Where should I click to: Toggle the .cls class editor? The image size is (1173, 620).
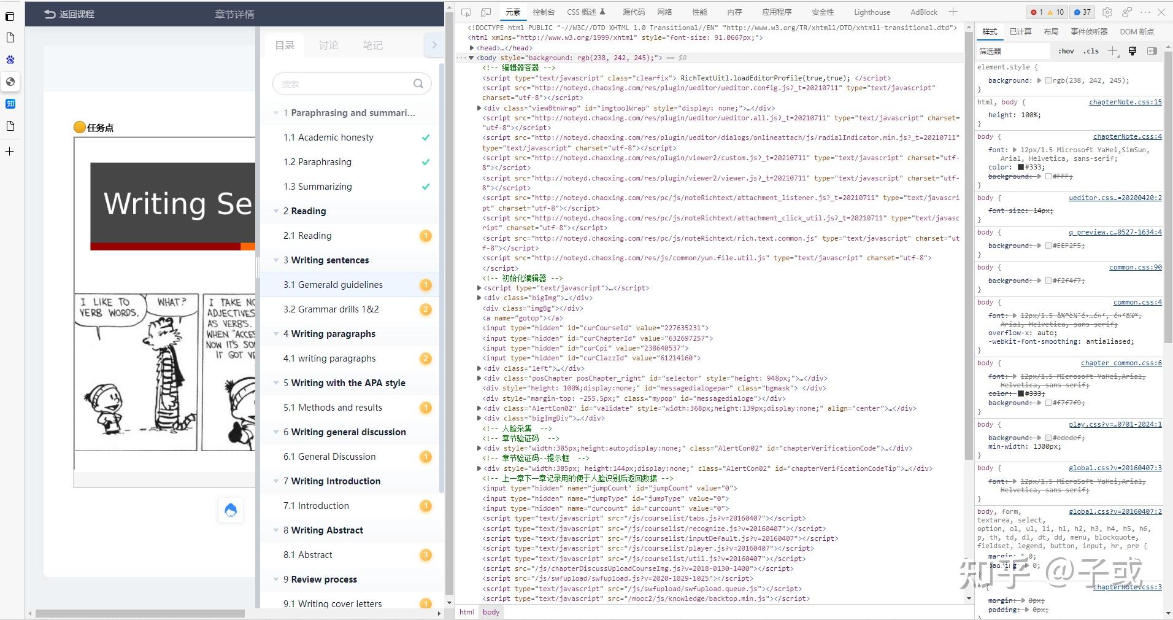click(1091, 51)
